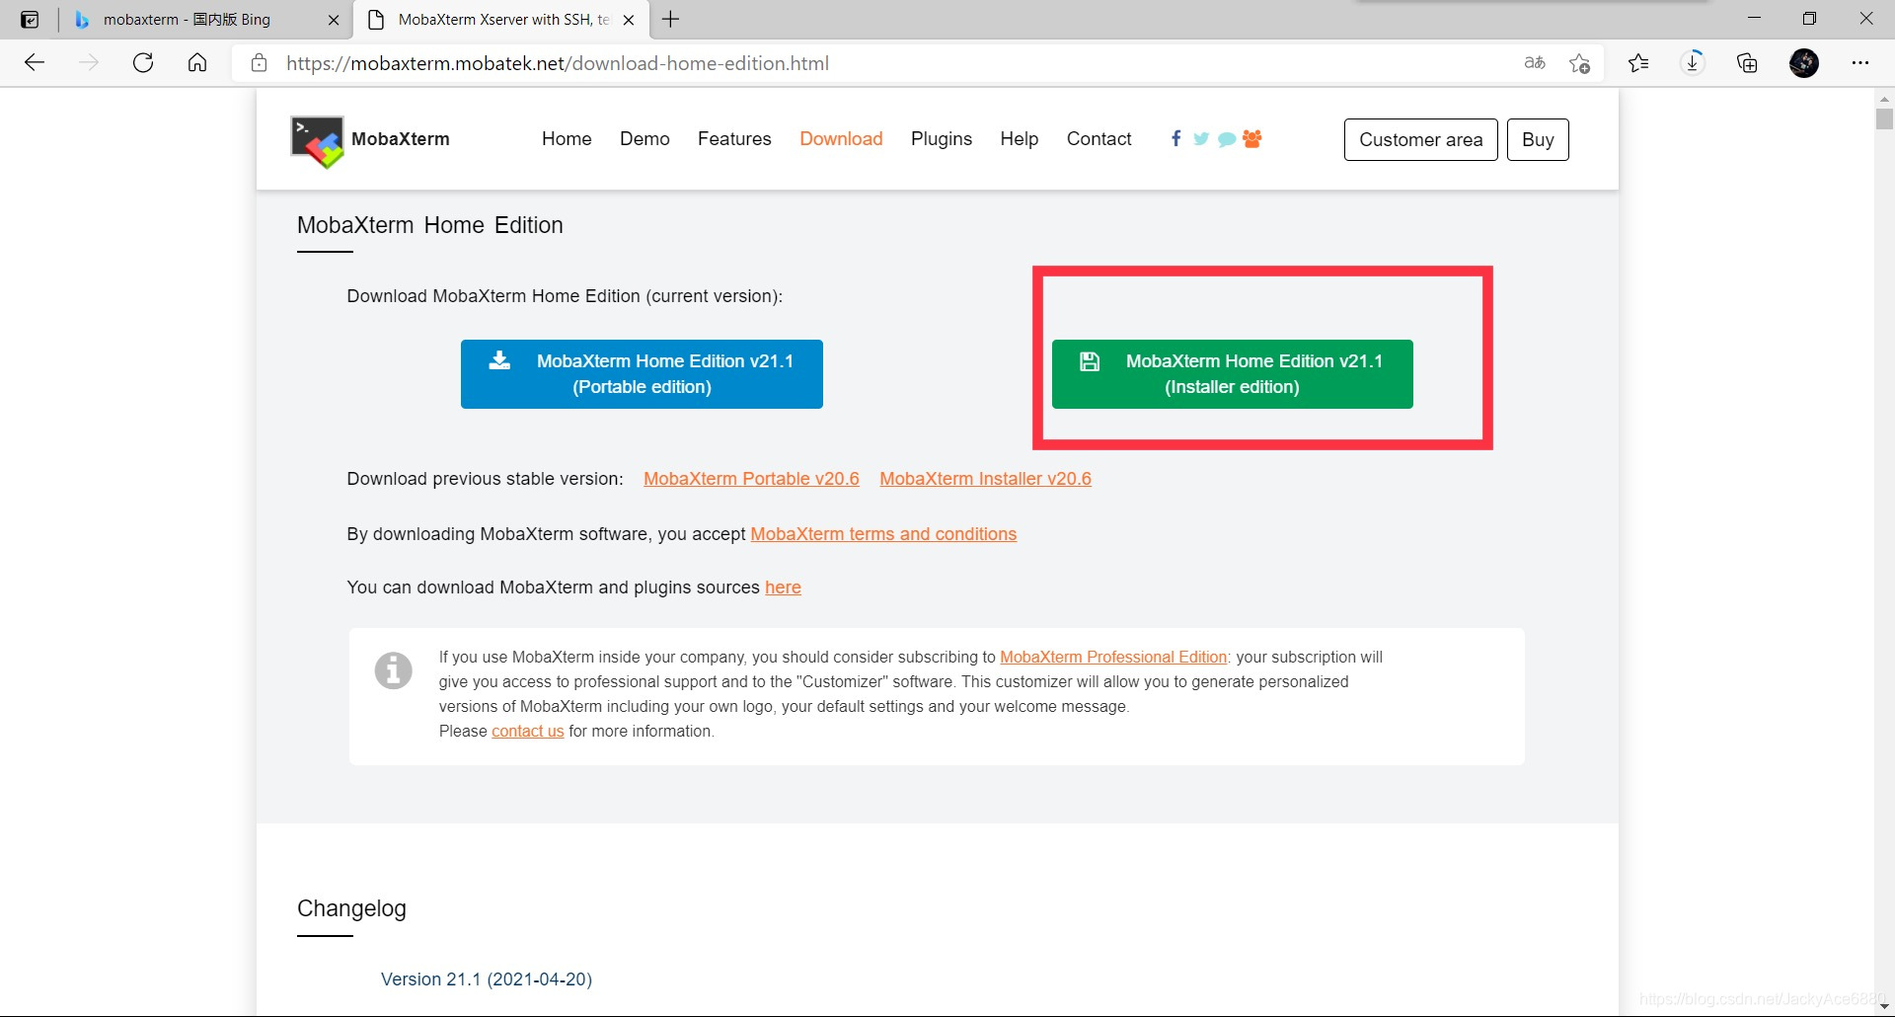
Task: Click the 'contact us' link
Action: tap(528, 732)
